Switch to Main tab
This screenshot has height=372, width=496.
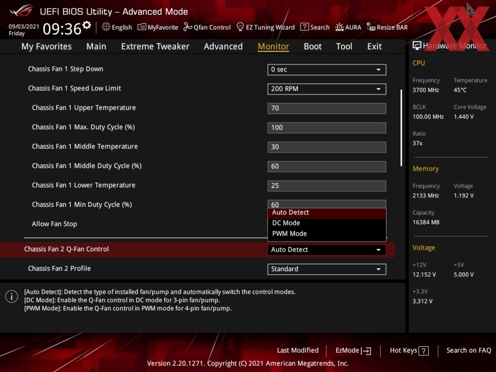pyautogui.click(x=96, y=46)
